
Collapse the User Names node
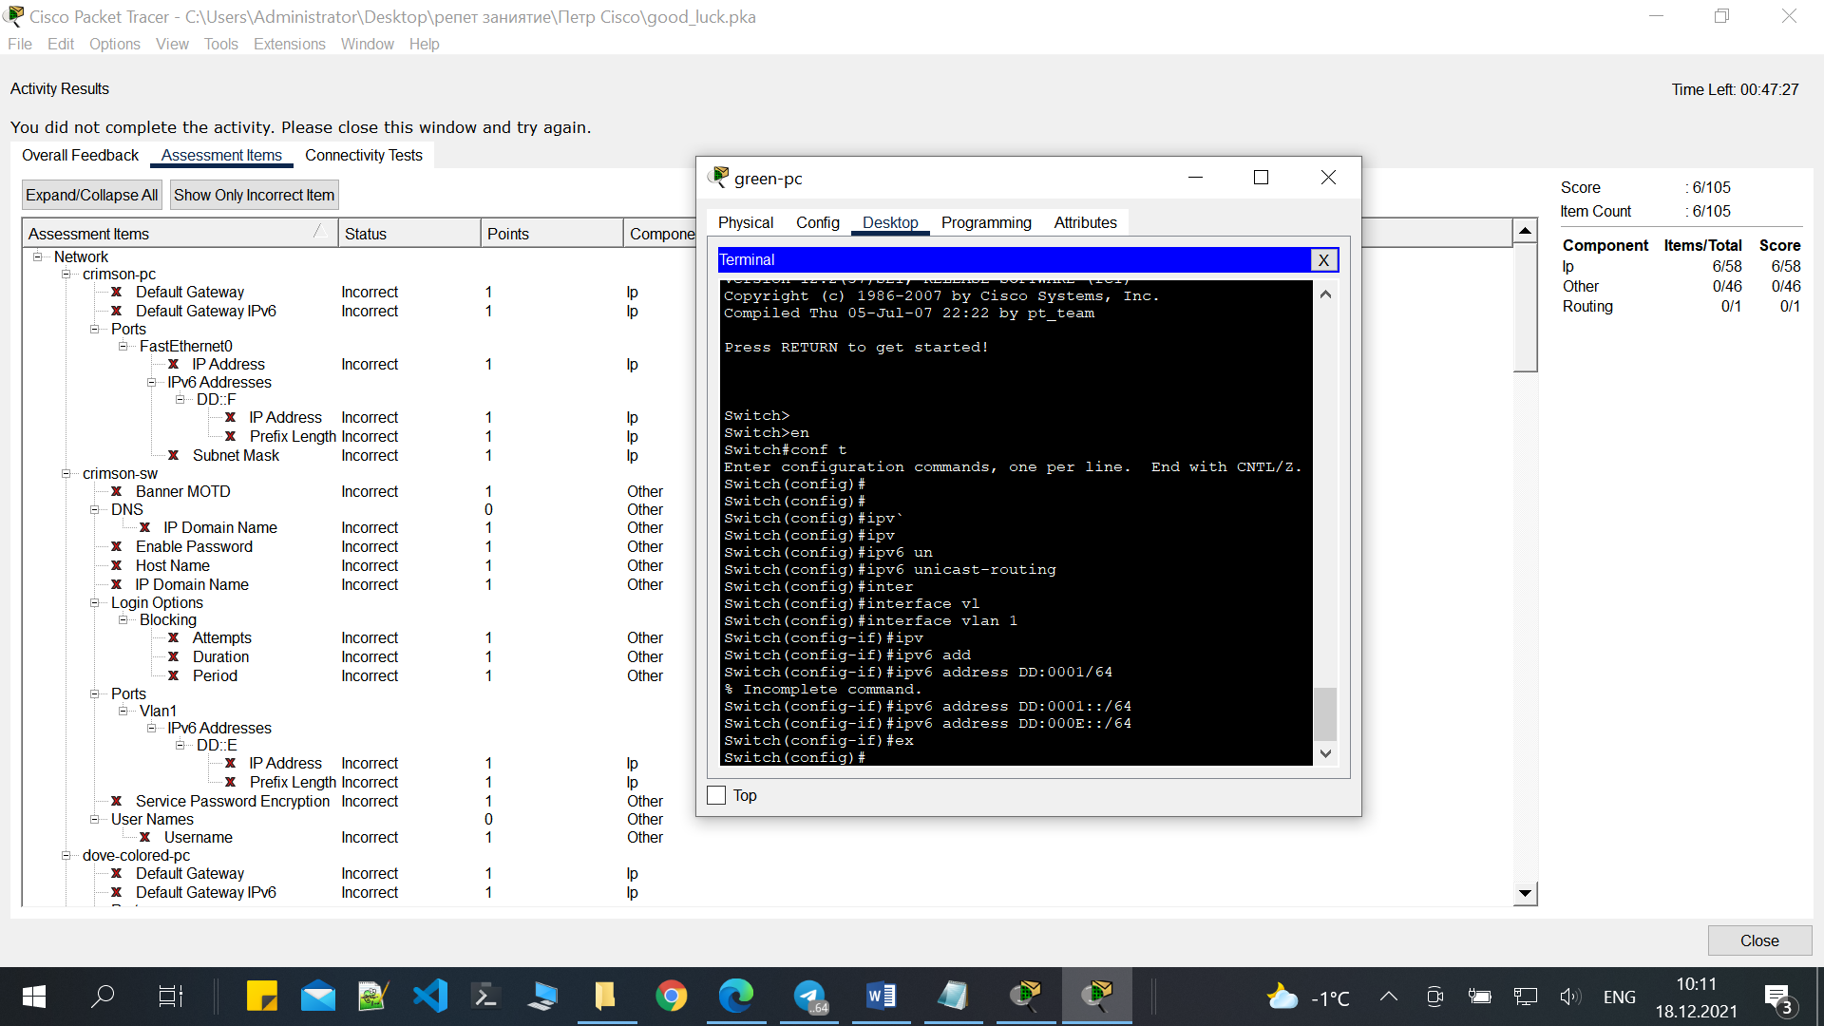pyautogui.click(x=94, y=820)
